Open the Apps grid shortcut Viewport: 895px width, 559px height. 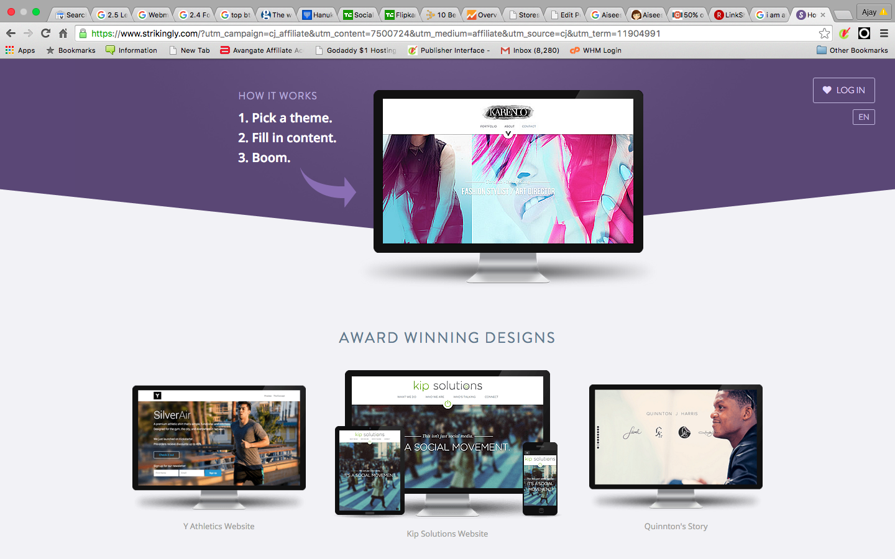(21, 50)
